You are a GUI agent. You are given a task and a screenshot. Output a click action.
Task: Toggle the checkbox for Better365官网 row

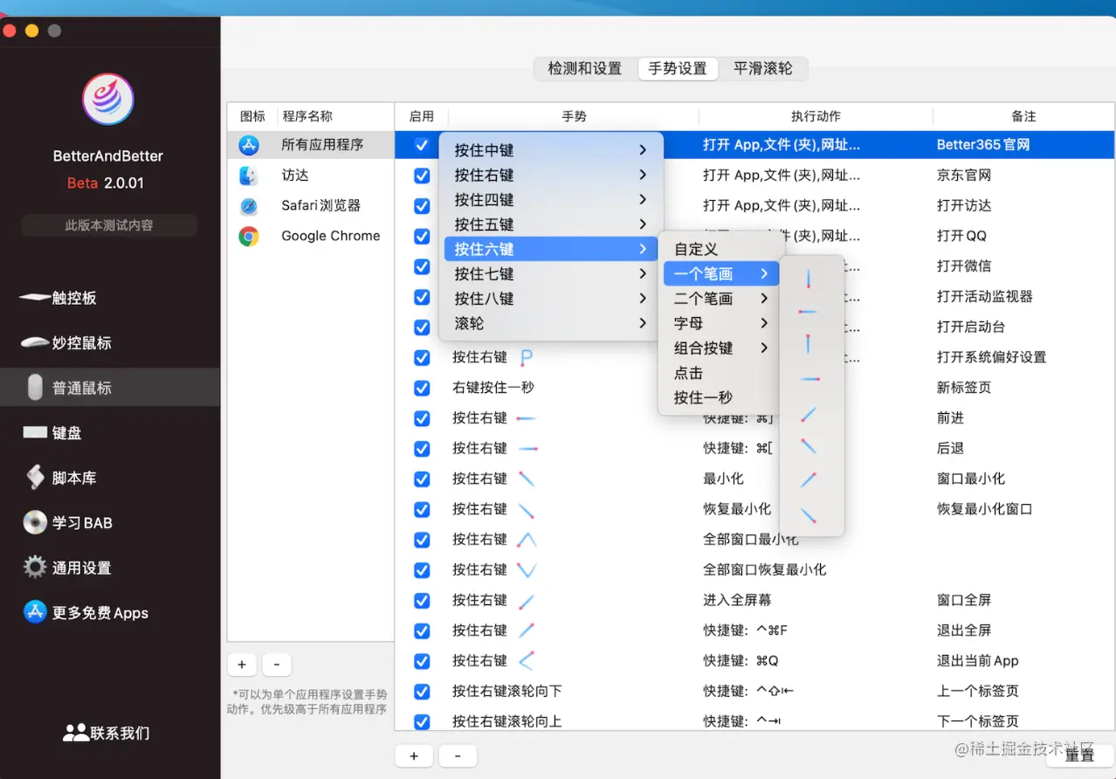(x=422, y=145)
